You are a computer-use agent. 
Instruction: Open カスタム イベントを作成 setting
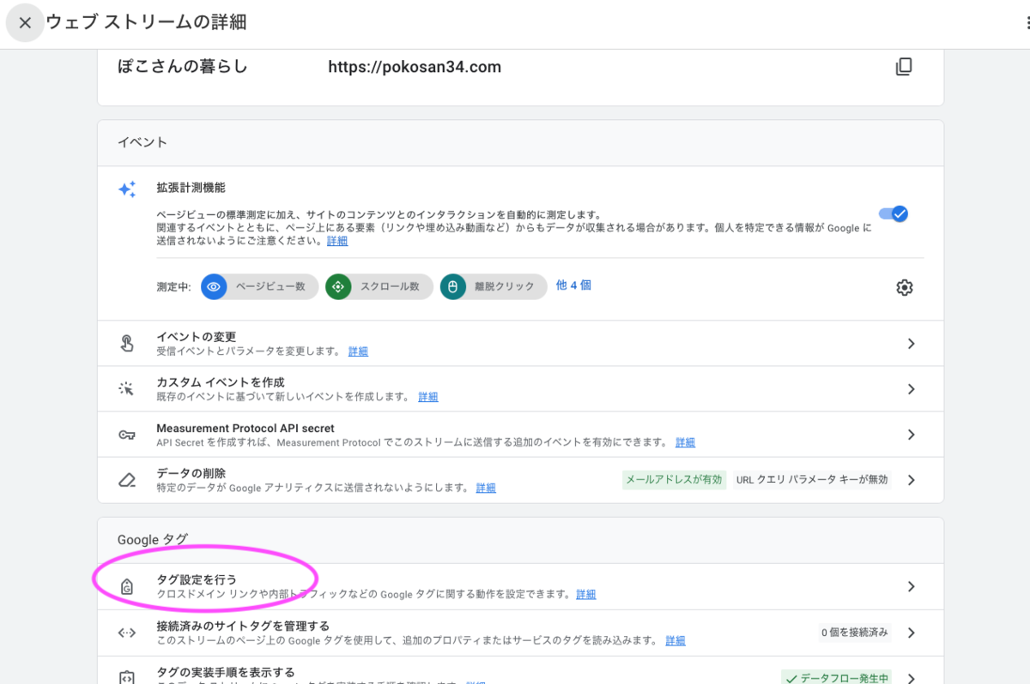520,389
